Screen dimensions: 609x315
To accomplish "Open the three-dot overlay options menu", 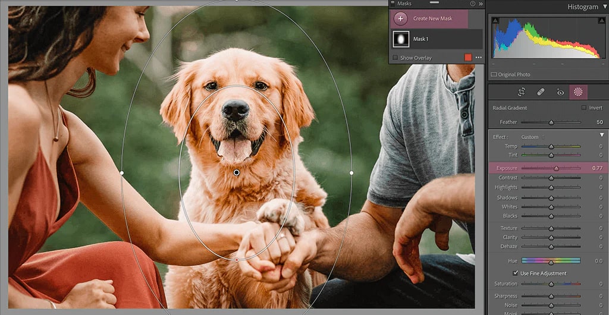I will click(479, 58).
